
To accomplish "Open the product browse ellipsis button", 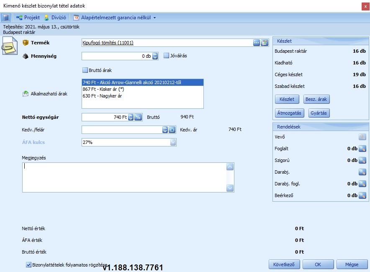I will coord(257,43).
